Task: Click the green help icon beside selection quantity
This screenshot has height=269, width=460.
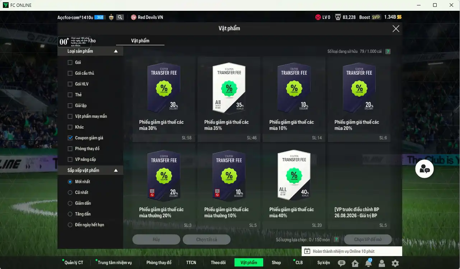Action: 336,240
